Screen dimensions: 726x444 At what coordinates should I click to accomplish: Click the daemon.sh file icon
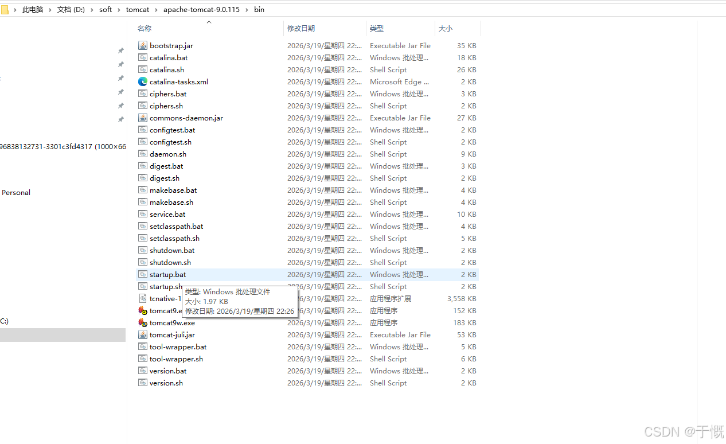(143, 154)
